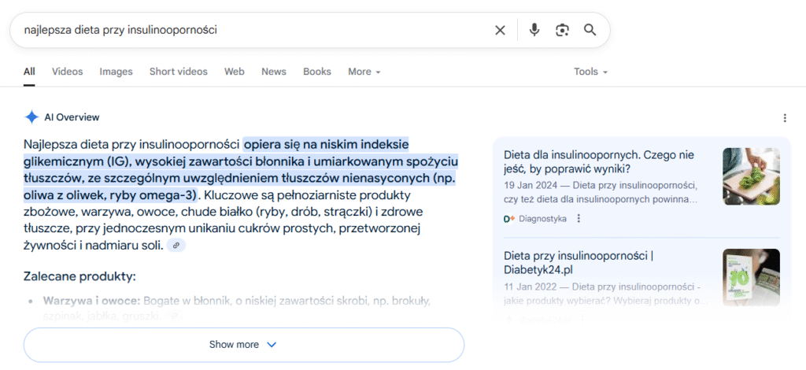Viewport: 806px width, 370px height.
Task: Open thumbnail of Diabetyk24.pl article
Action: (751, 277)
